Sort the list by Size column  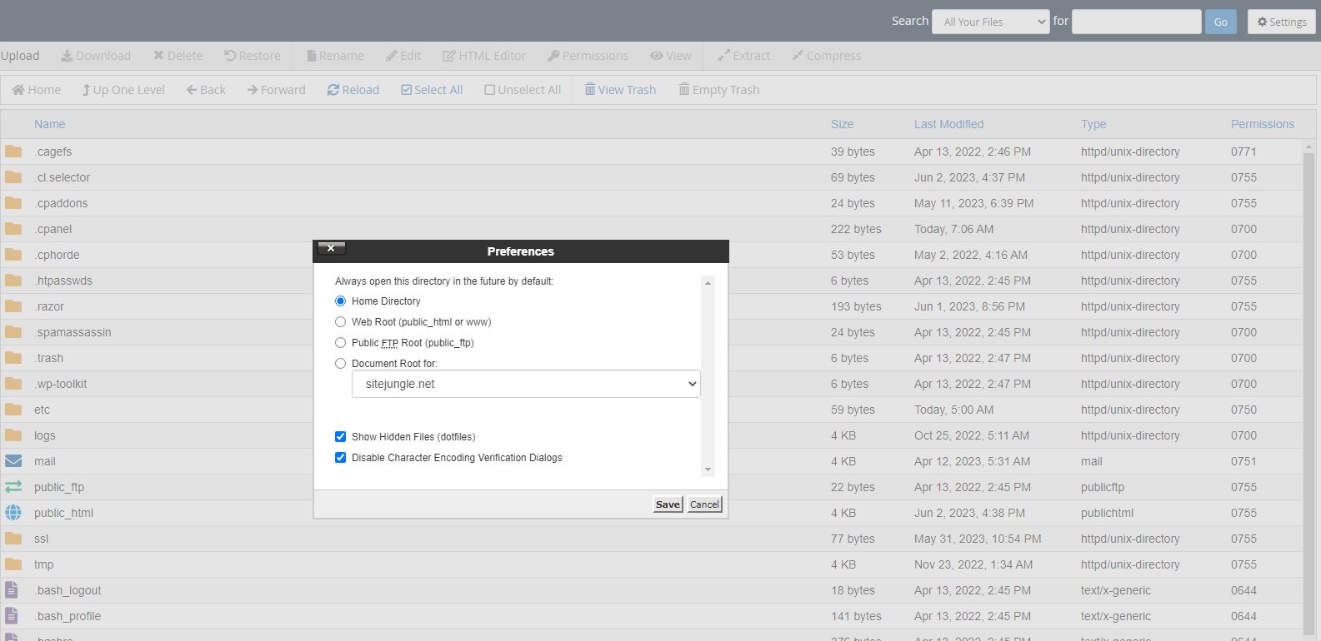(x=842, y=124)
